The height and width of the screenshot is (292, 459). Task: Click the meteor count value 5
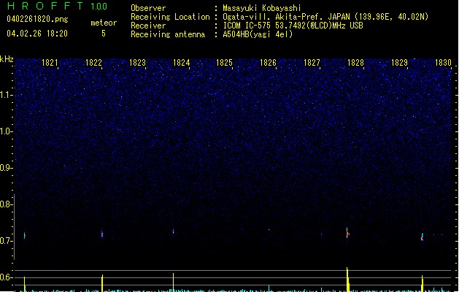(104, 34)
